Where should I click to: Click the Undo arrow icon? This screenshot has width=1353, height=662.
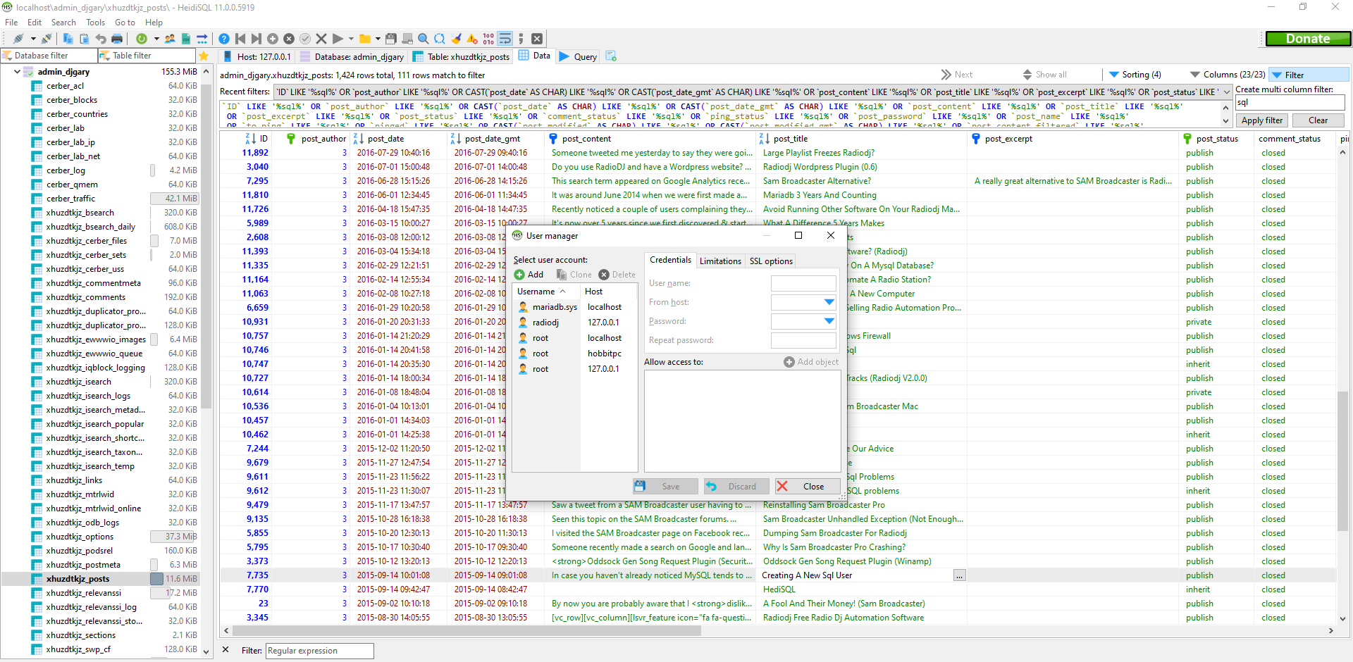pos(101,39)
